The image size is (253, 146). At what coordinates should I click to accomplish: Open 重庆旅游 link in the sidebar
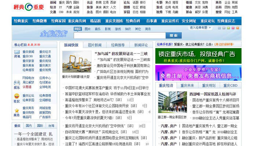point(28,61)
